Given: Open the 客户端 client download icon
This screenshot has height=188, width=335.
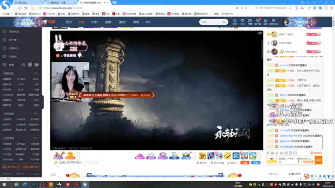Looking at the screenshot, I should 258,22.
